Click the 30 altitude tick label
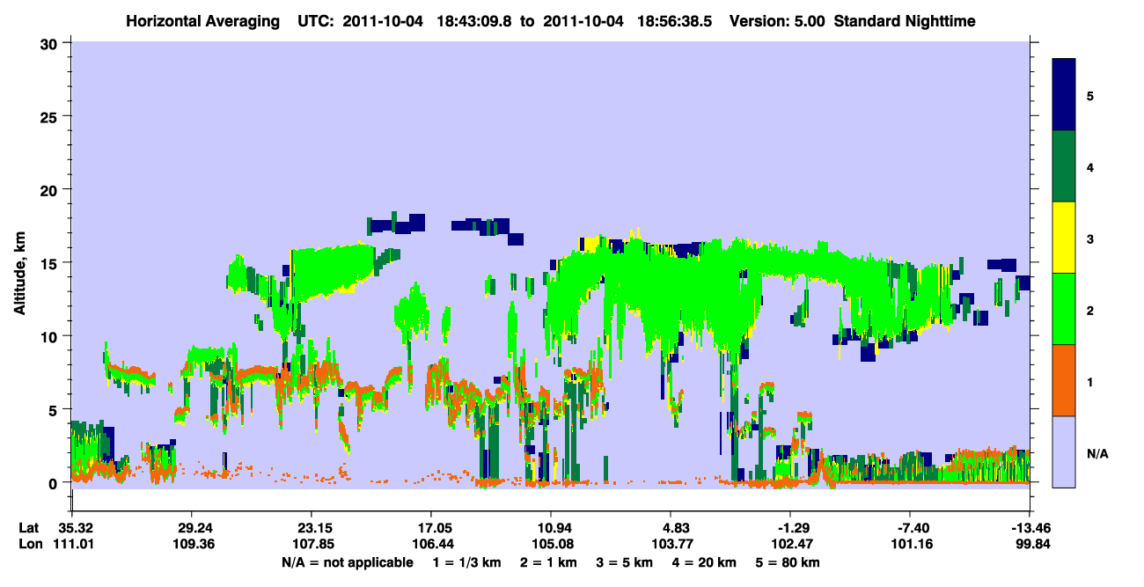The width and height of the screenshot is (1144, 587). (52, 43)
